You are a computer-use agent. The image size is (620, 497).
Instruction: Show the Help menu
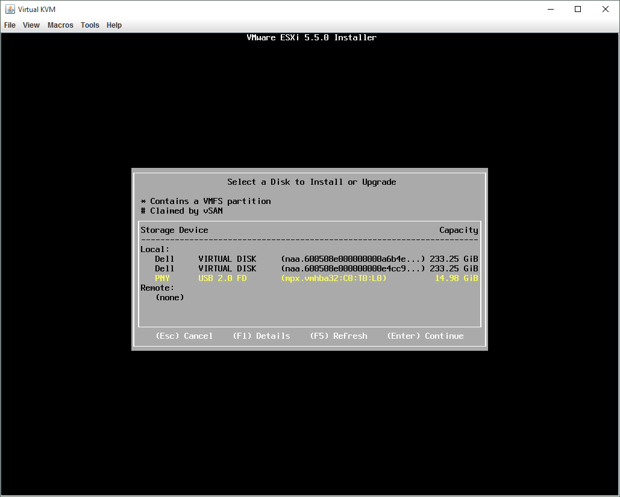point(114,25)
